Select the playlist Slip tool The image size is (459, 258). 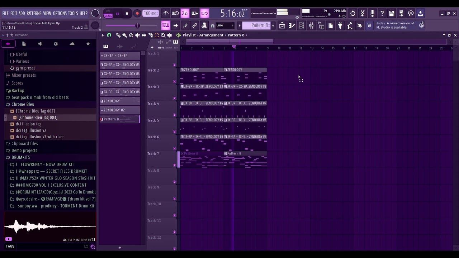point(144,35)
